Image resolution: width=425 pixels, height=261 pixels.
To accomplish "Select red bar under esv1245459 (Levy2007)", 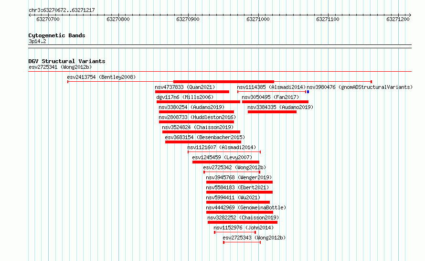I will click(226, 162).
